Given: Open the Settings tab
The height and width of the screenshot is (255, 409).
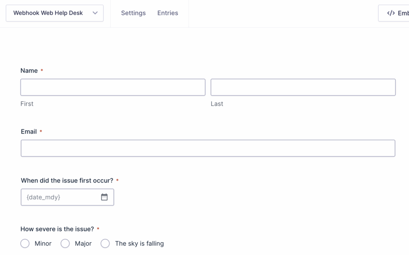Looking at the screenshot, I should pyautogui.click(x=133, y=13).
